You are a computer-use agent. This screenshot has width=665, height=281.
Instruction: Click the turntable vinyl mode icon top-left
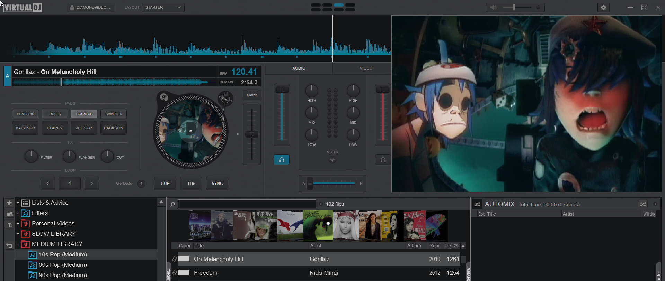click(164, 97)
